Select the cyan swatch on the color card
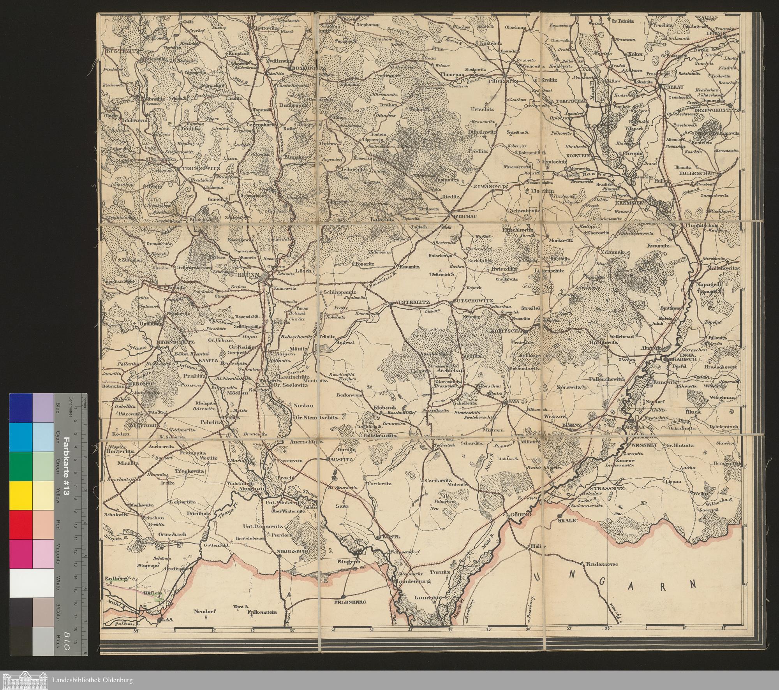Image resolution: width=779 pixels, height=690 pixels. (21, 437)
